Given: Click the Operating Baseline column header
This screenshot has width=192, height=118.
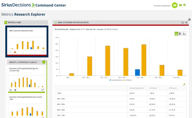Looking at the screenshot, I should 137,88.
